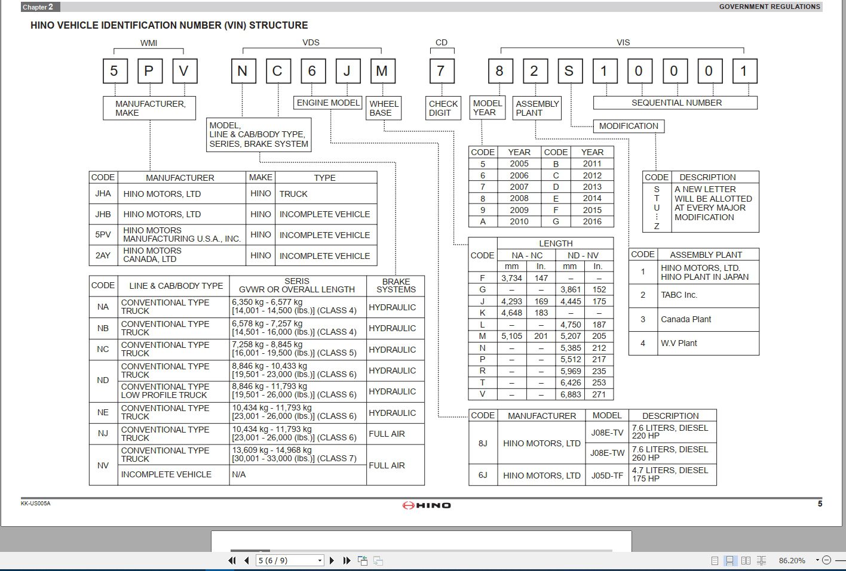Screen dimensions: 846x571
Task: Click year '2008' in model year table
Action: [x=519, y=198]
